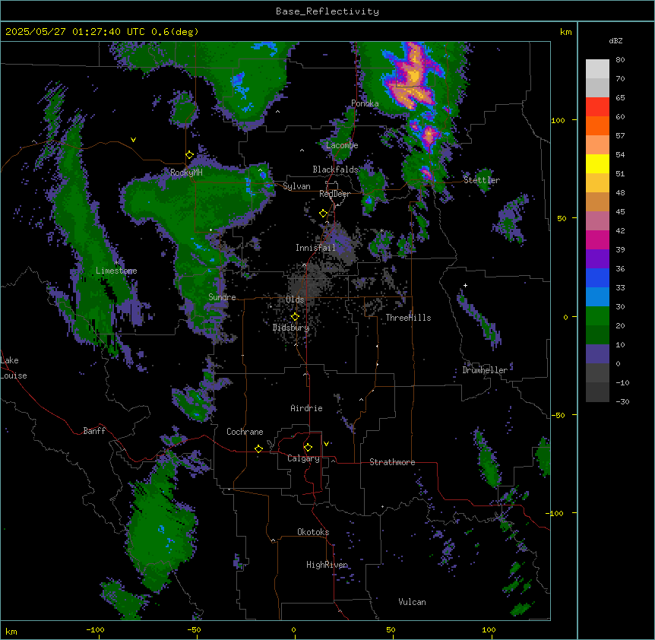The image size is (655, 640).
Task: Select the bright green 30-20 dBZ legend swatch
Action: click(x=597, y=316)
